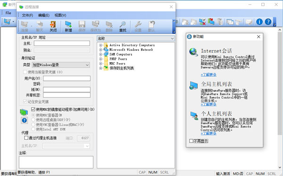Select 使用远程桌面(RDP) radio button
This screenshot has width=283, height=176.
pyautogui.click(x=33, y=120)
